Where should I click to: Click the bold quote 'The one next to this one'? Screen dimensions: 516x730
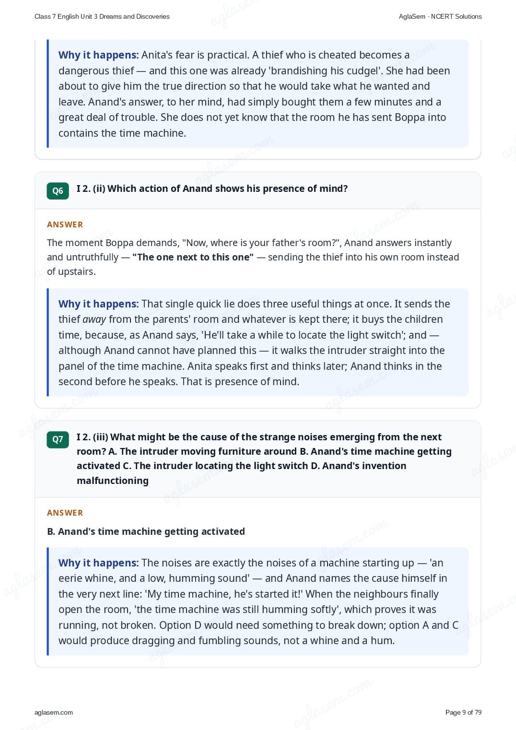[193, 257]
